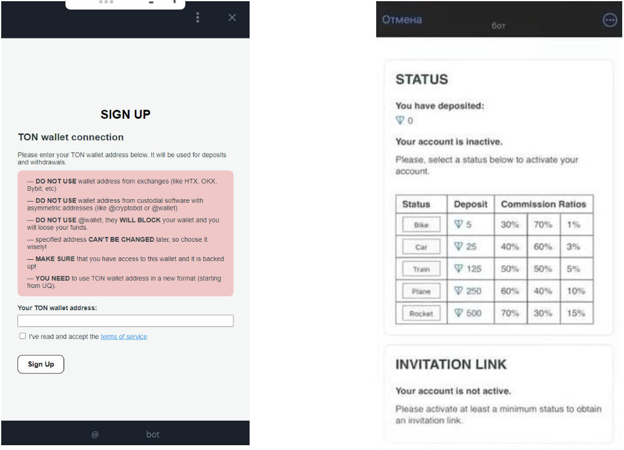
Task: Click the TON diamond icon beside deposited 0
Action: tap(400, 120)
